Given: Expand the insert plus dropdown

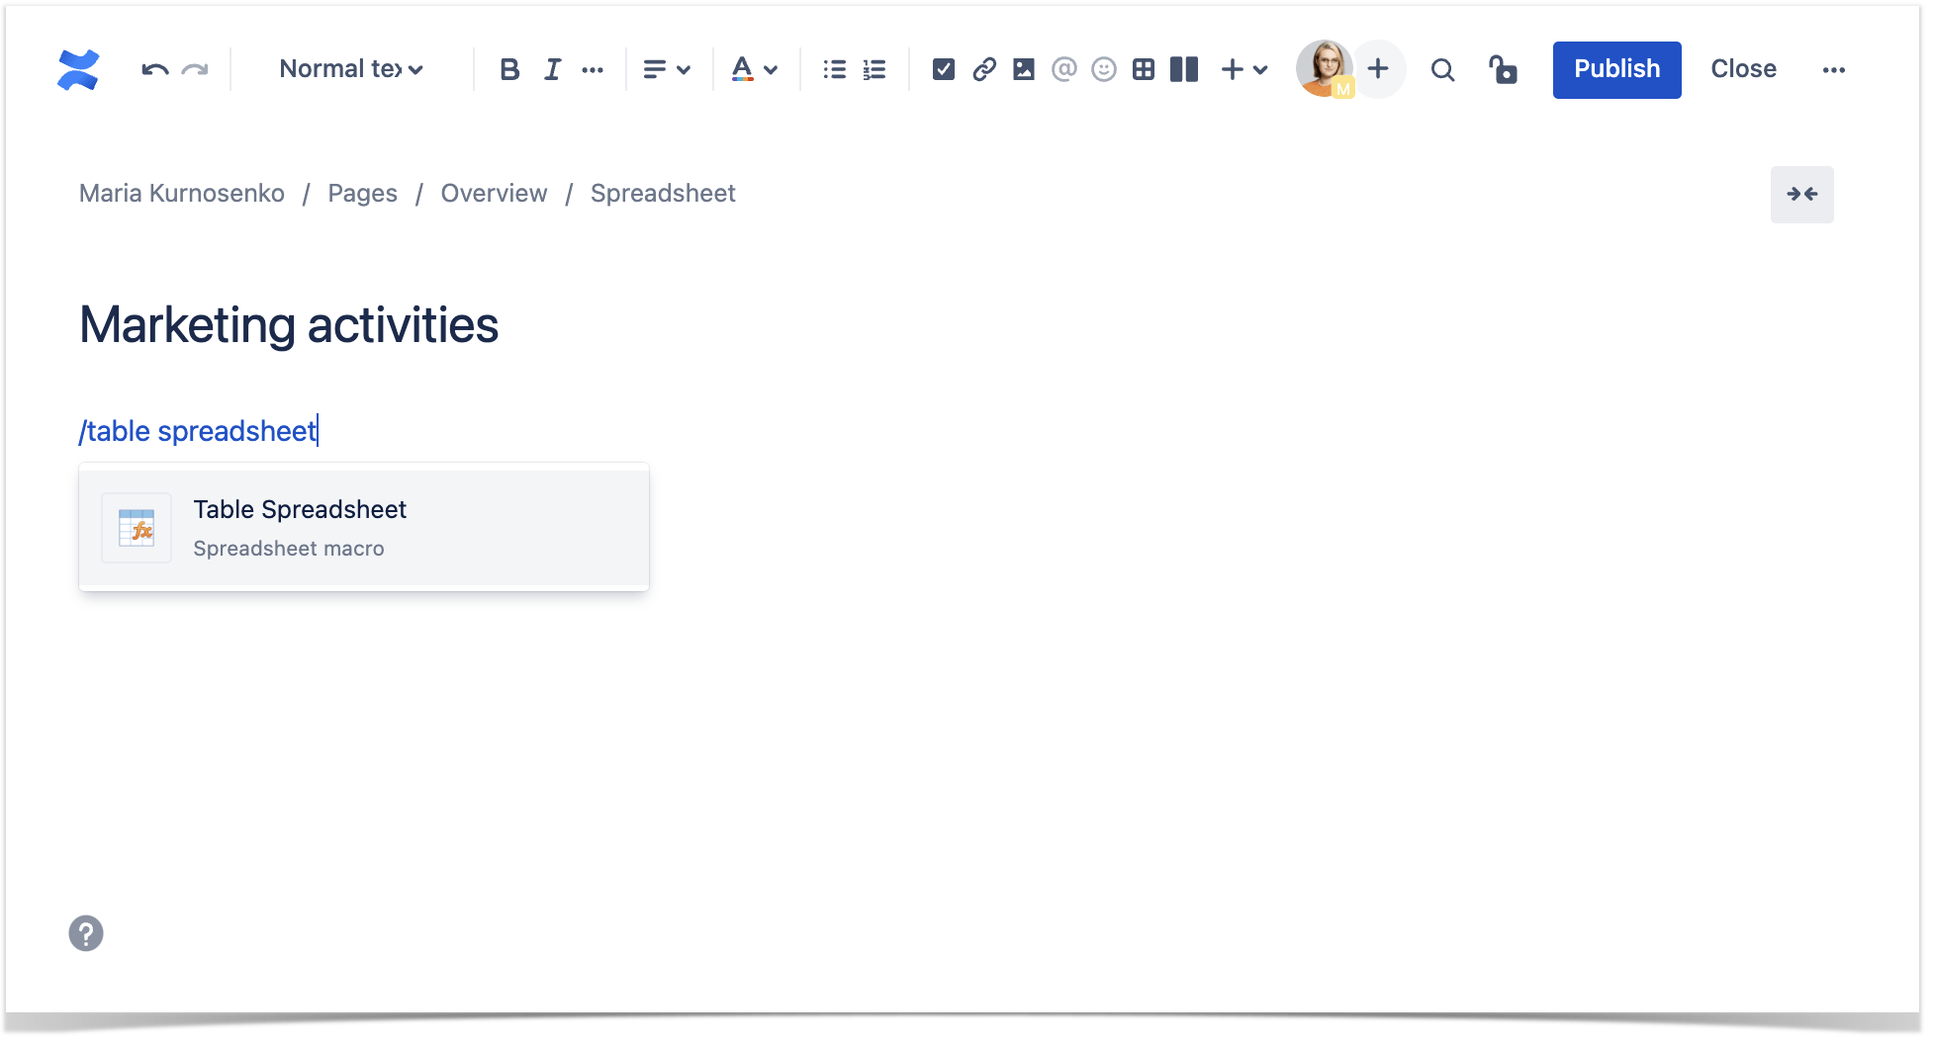Looking at the screenshot, I should click(x=1244, y=69).
